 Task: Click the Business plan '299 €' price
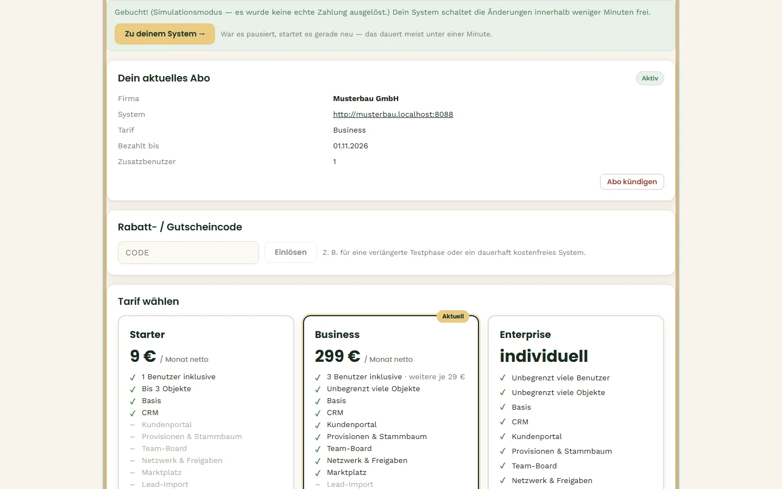pyautogui.click(x=337, y=356)
